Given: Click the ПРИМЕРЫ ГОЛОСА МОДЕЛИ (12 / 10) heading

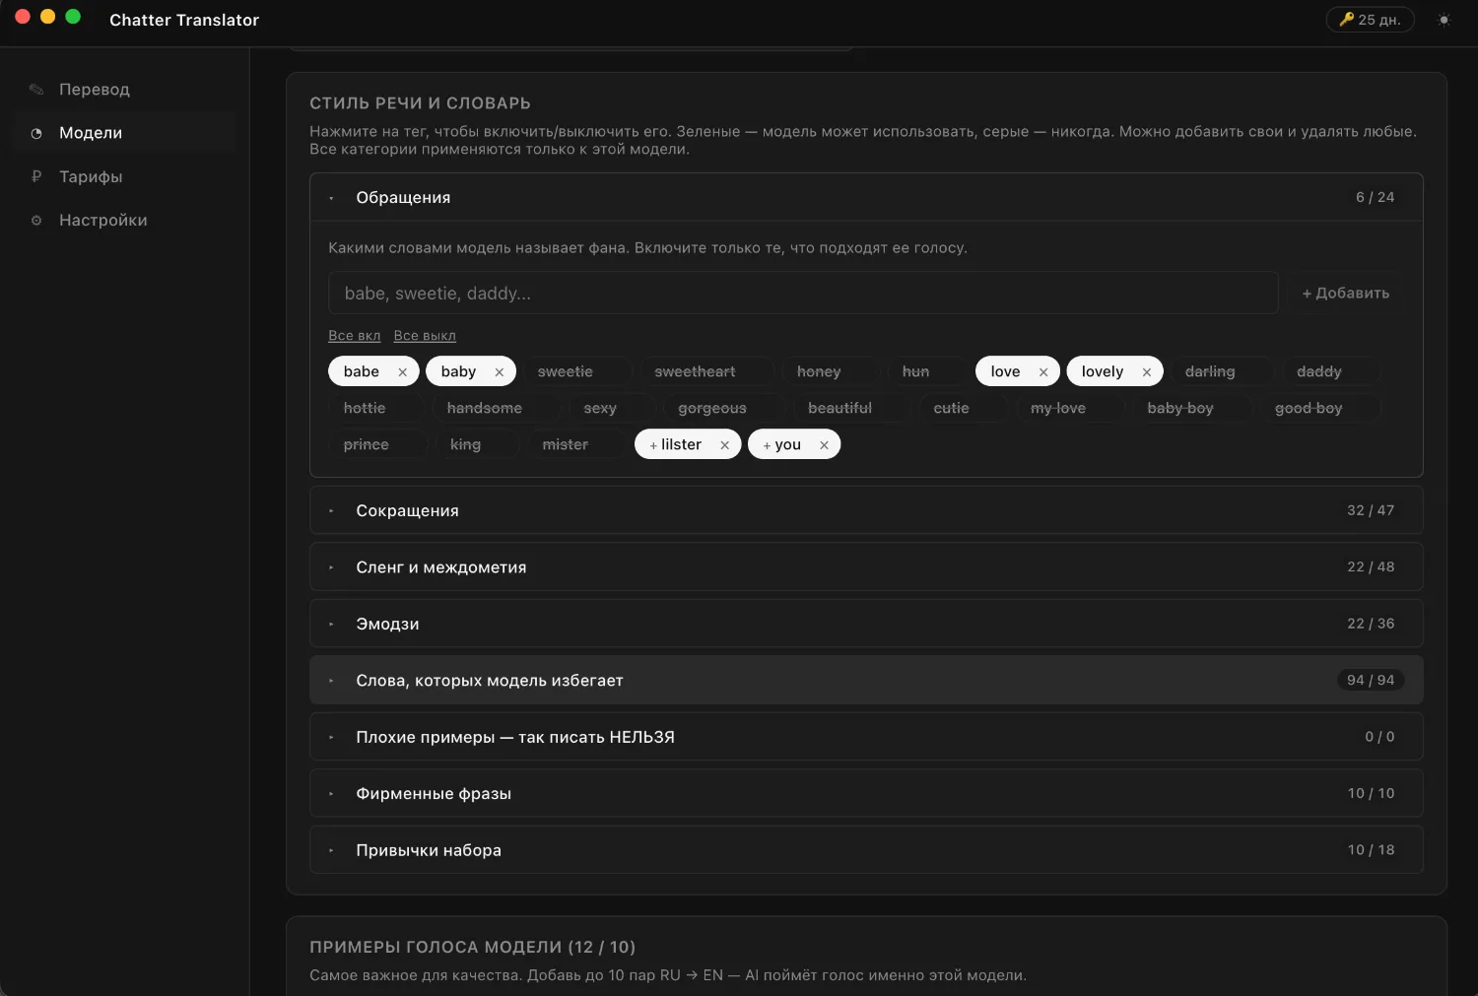Looking at the screenshot, I should [x=473, y=947].
